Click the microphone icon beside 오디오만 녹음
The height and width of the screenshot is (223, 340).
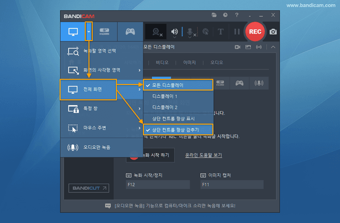(x=73, y=147)
